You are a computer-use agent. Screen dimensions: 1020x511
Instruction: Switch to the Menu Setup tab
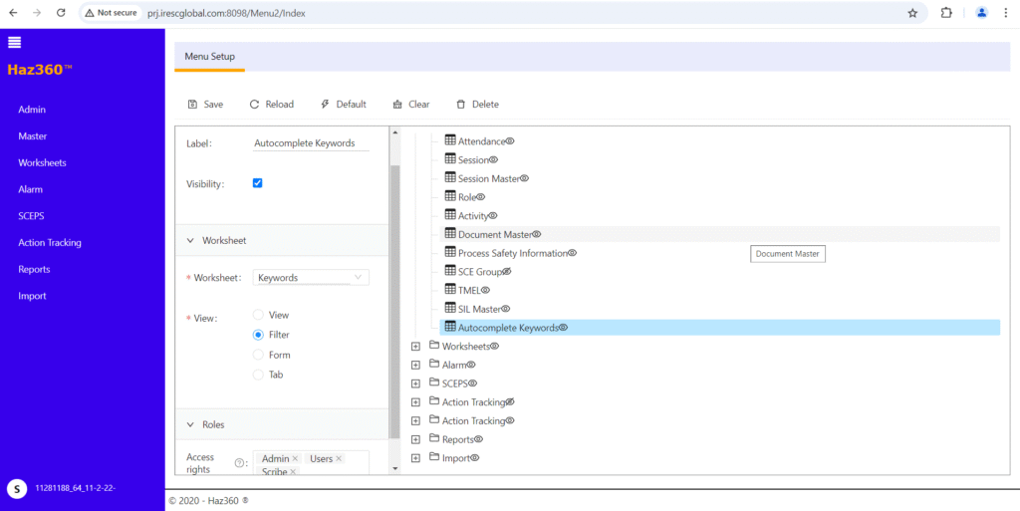[x=210, y=56]
